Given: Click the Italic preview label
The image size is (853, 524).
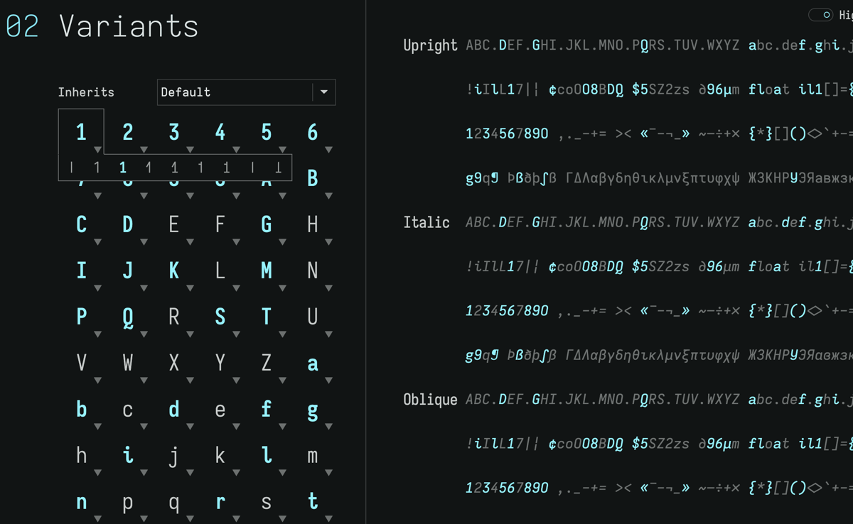Looking at the screenshot, I should pyautogui.click(x=426, y=222).
